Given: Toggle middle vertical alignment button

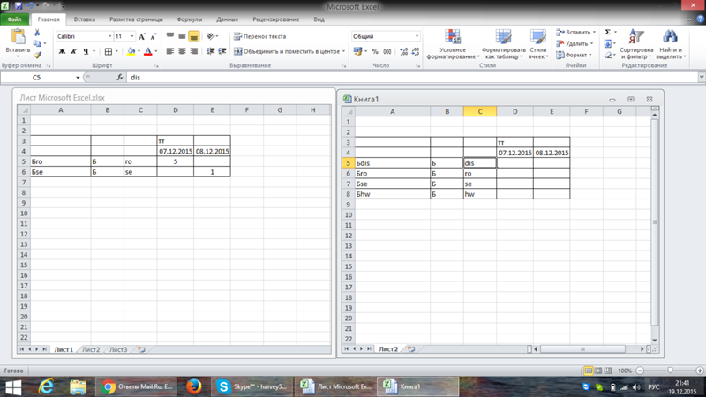Looking at the screenshot, I should 182,36.
